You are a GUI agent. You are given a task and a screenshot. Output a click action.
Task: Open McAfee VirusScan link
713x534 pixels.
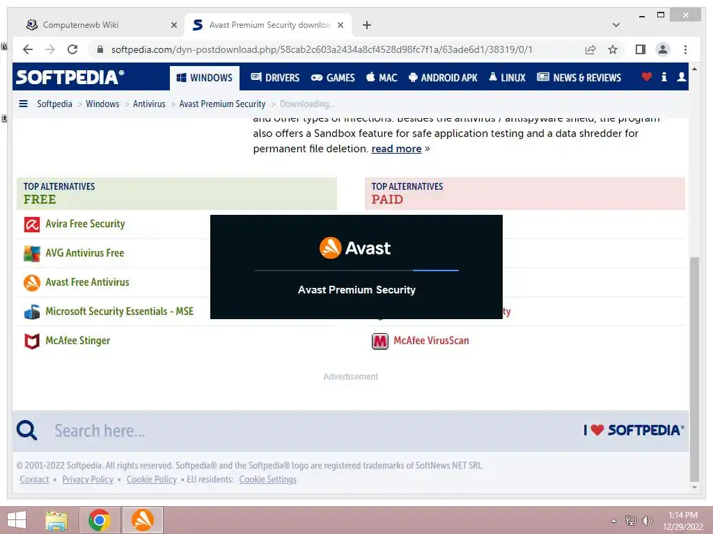tap(431, 341)
